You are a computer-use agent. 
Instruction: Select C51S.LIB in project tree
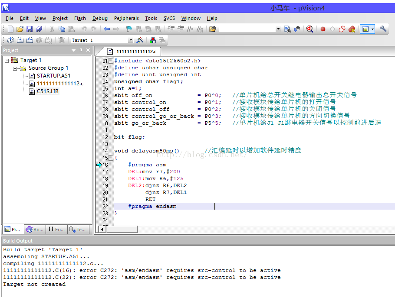point(48,91)
